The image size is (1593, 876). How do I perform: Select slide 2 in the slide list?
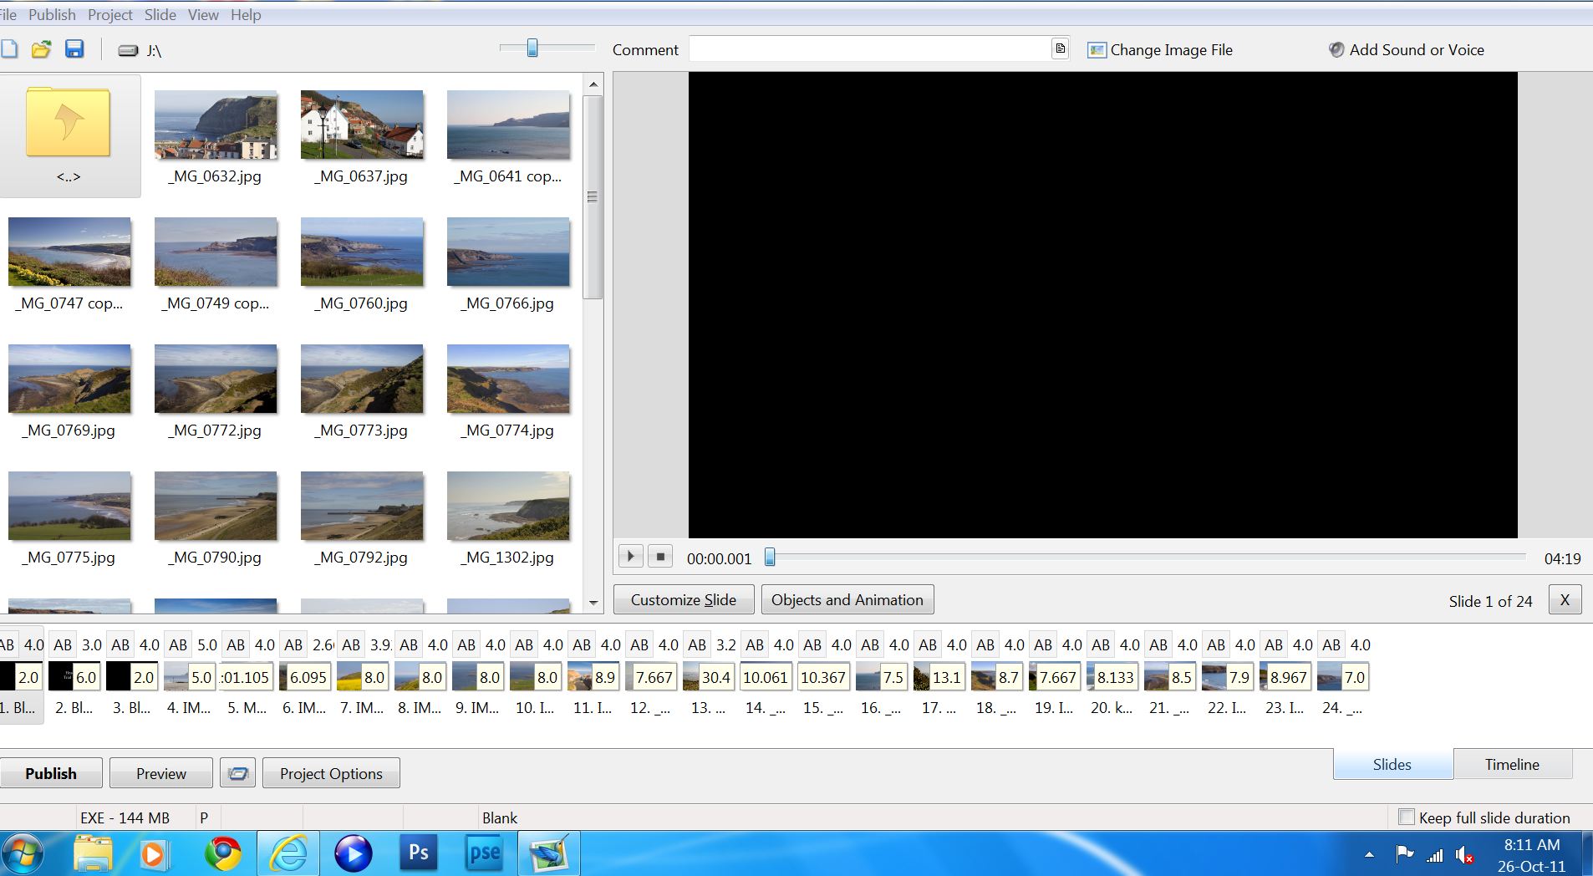tap(74, 677)
